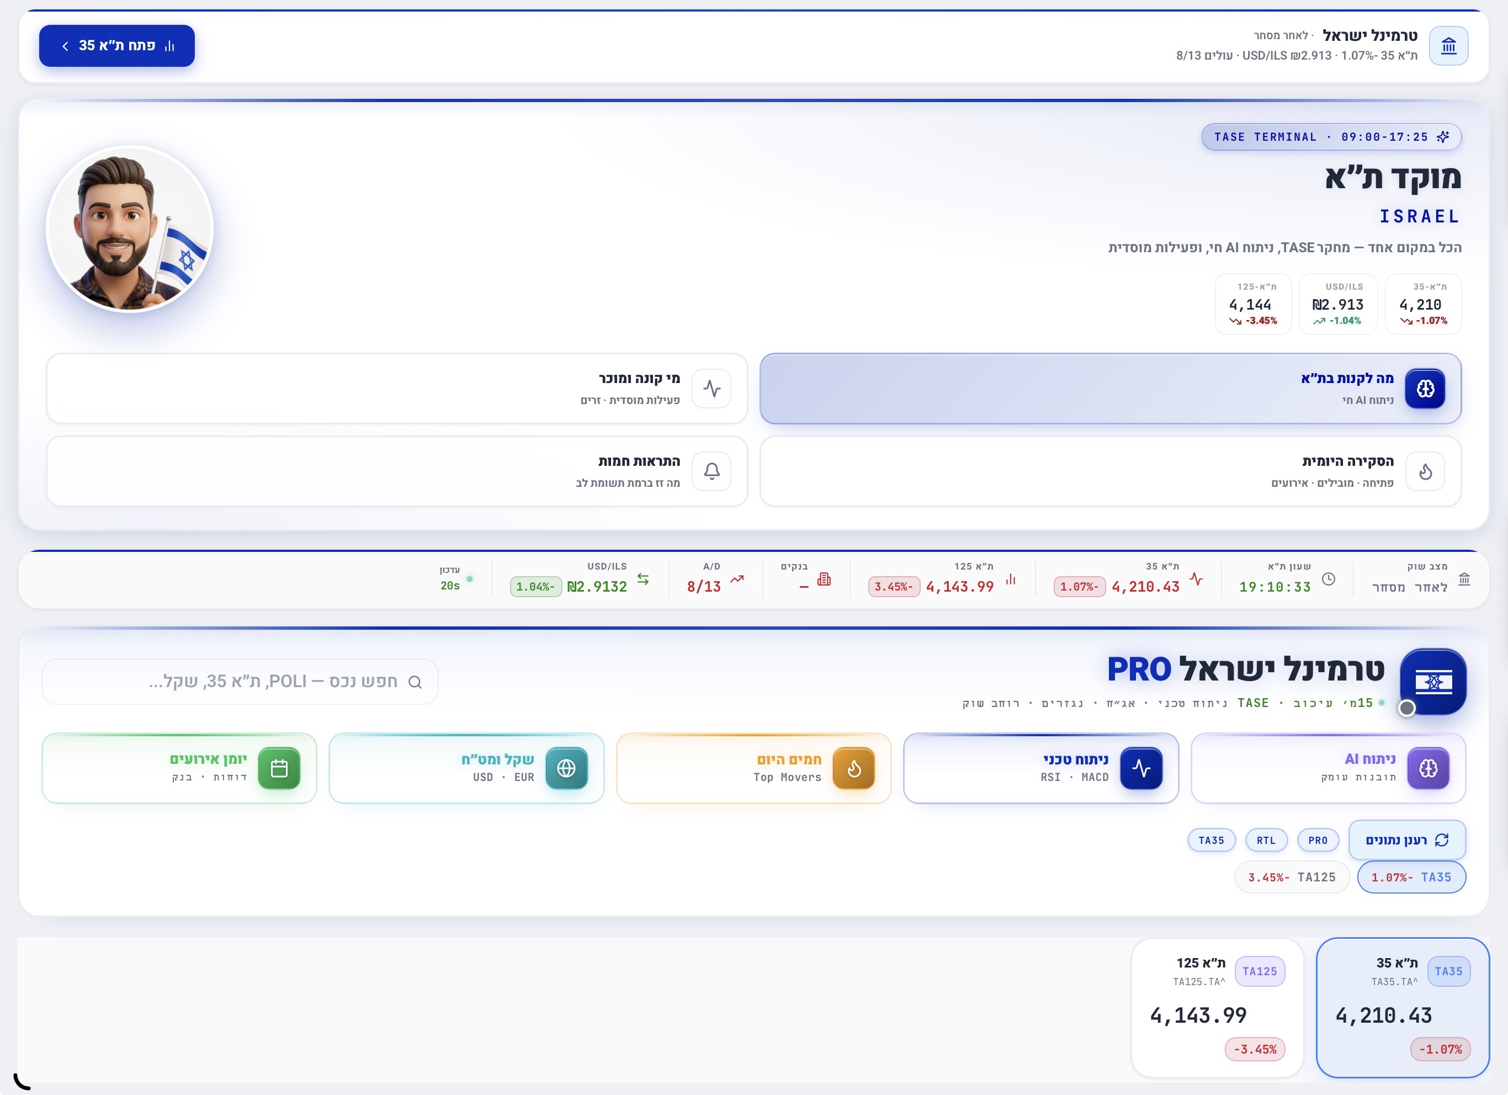
Task: Select the ת"א-35 4,210 mini stat card
Action: pyautogui.click(x=1423, y=304)
